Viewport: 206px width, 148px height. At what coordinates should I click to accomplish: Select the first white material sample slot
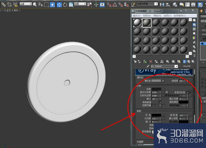pyautogui.click(x=138, y=23)
